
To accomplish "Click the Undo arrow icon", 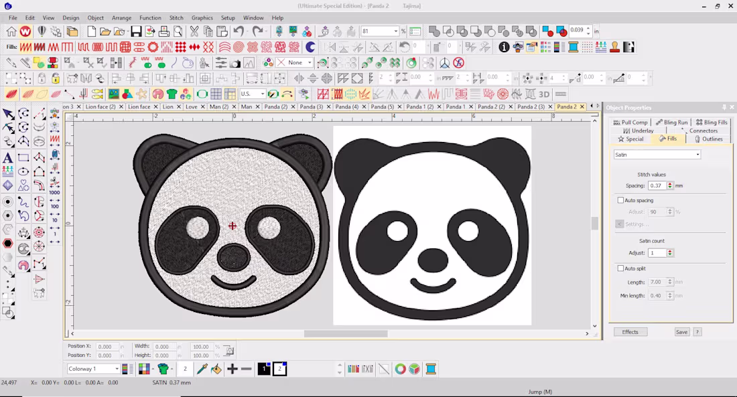I will (239, 31).
